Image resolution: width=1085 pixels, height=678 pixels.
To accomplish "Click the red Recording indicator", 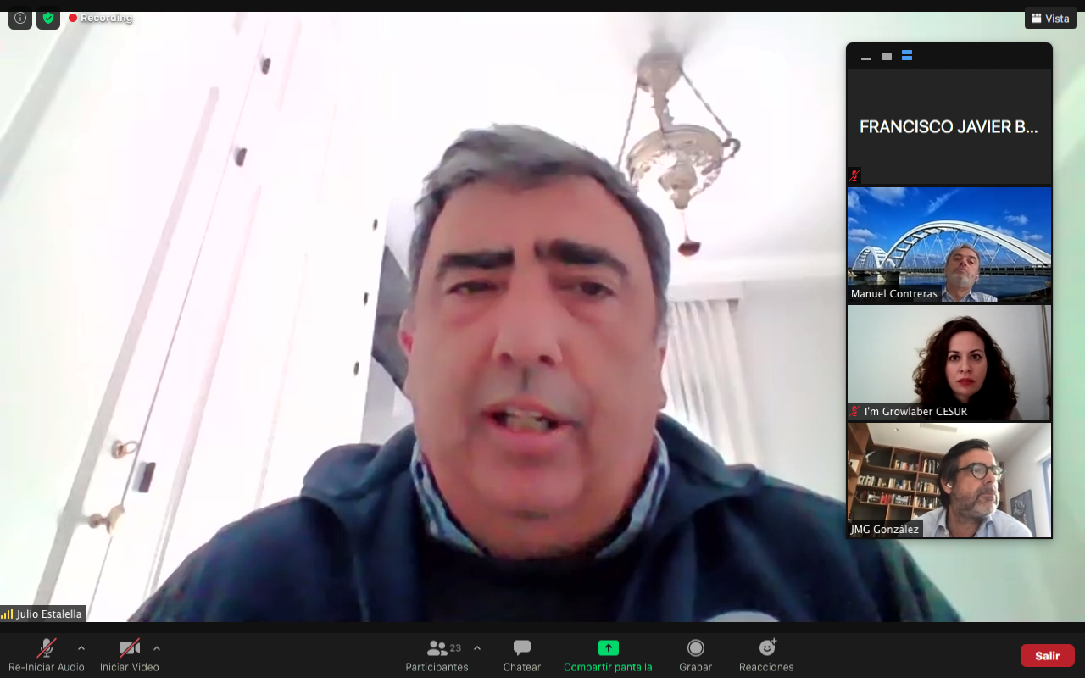I will 101,18.
